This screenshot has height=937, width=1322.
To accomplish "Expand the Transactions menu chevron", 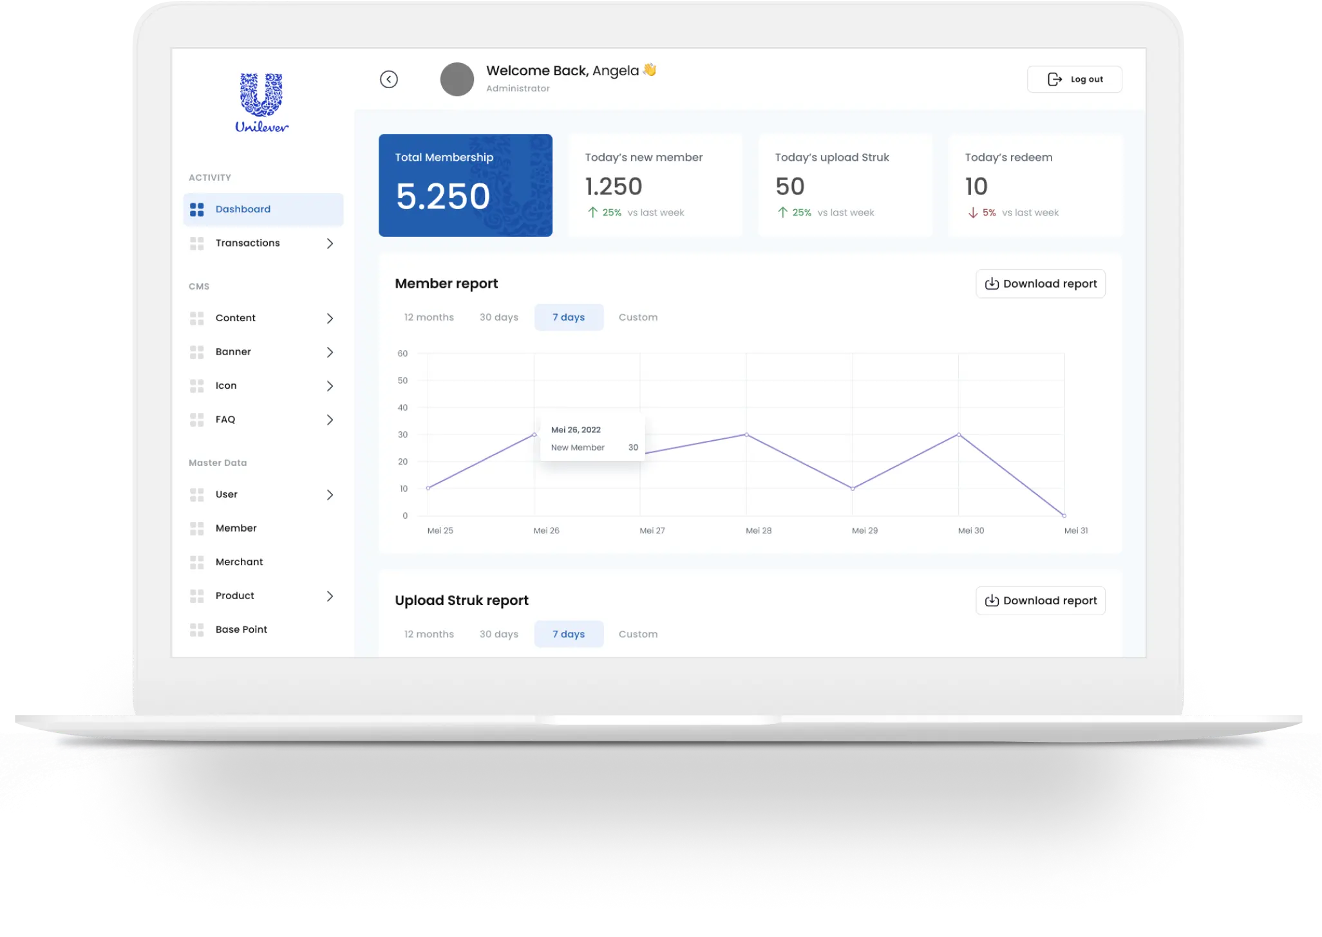I will [330, 243].
